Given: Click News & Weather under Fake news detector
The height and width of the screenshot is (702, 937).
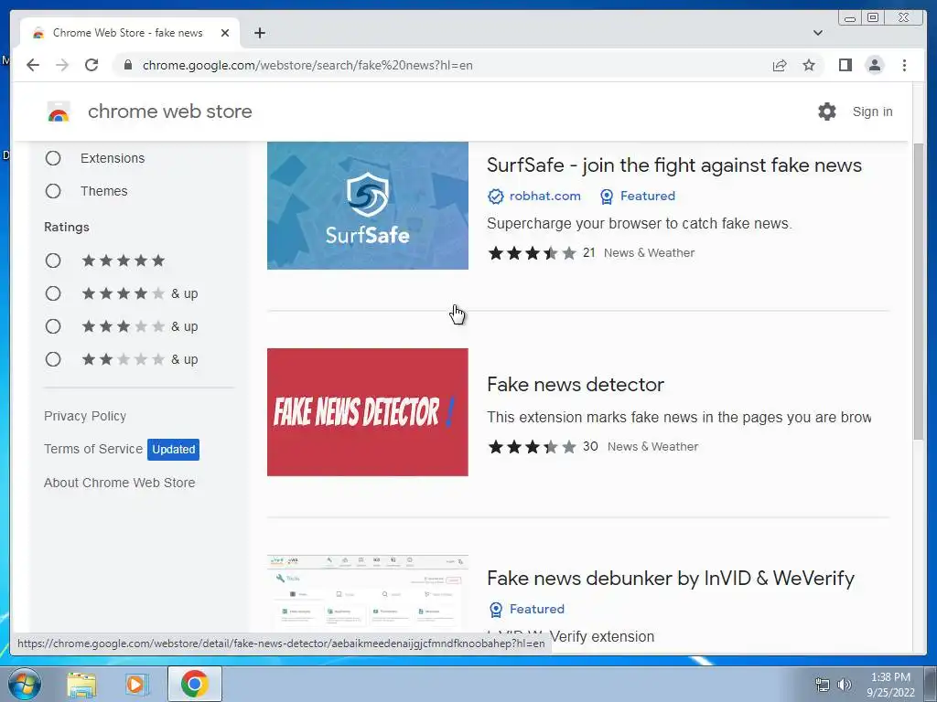Looking at the screenshot, I should click(652, 446).
